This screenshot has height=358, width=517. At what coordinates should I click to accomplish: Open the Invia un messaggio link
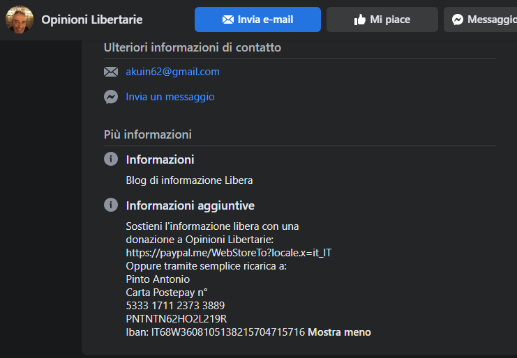[x=170, y=97]
